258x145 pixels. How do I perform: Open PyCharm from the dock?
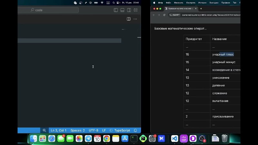pos(143,139)
